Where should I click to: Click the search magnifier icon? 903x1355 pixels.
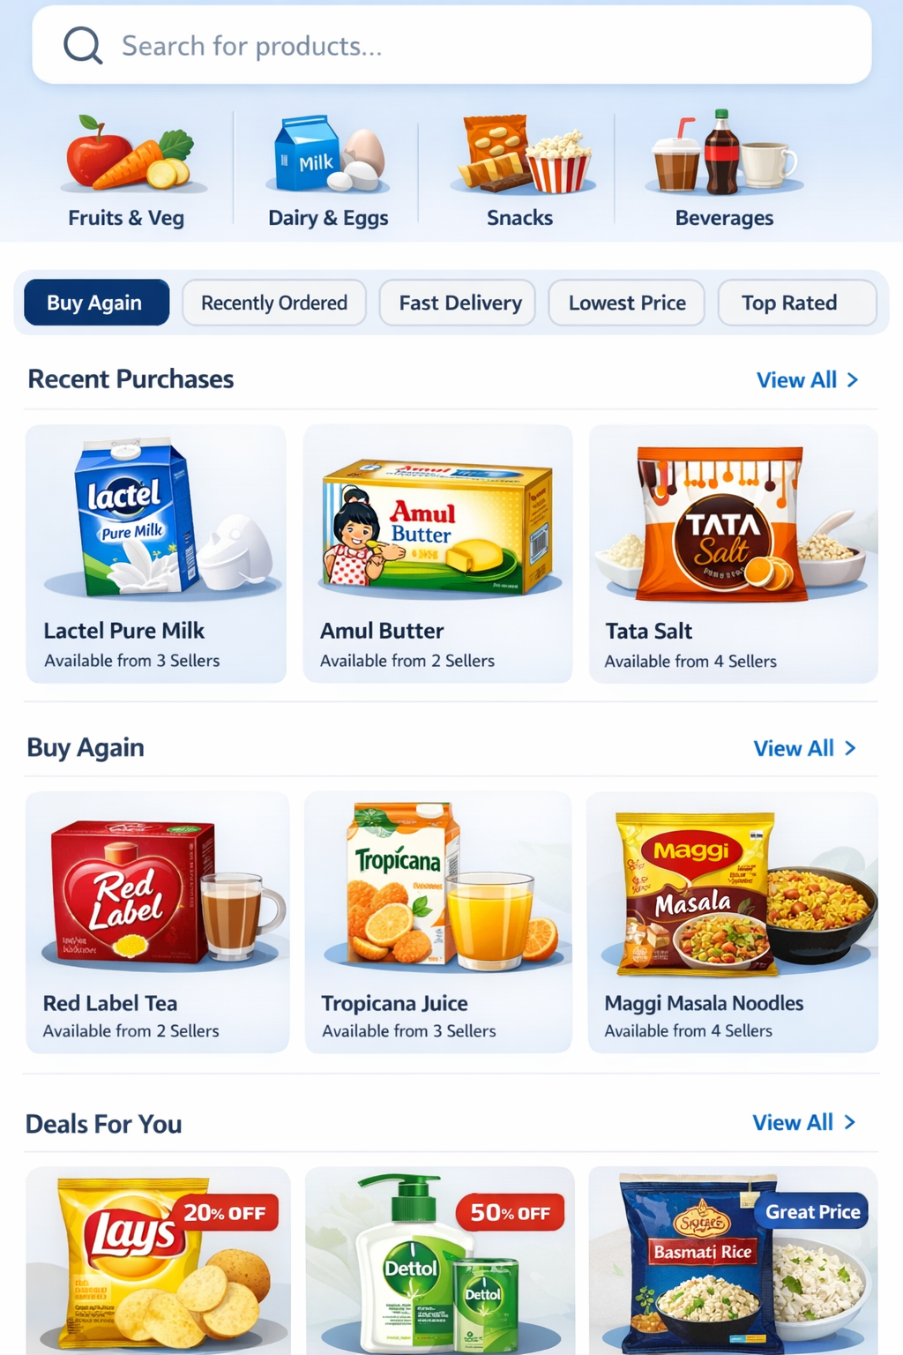[83, 45]
